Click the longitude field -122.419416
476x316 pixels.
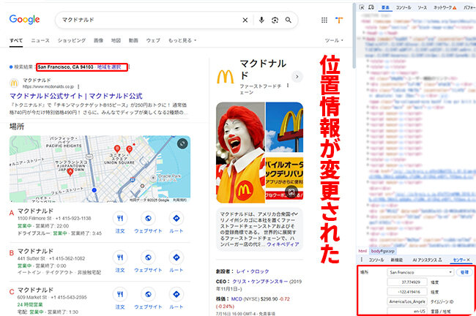coord(407,292)
